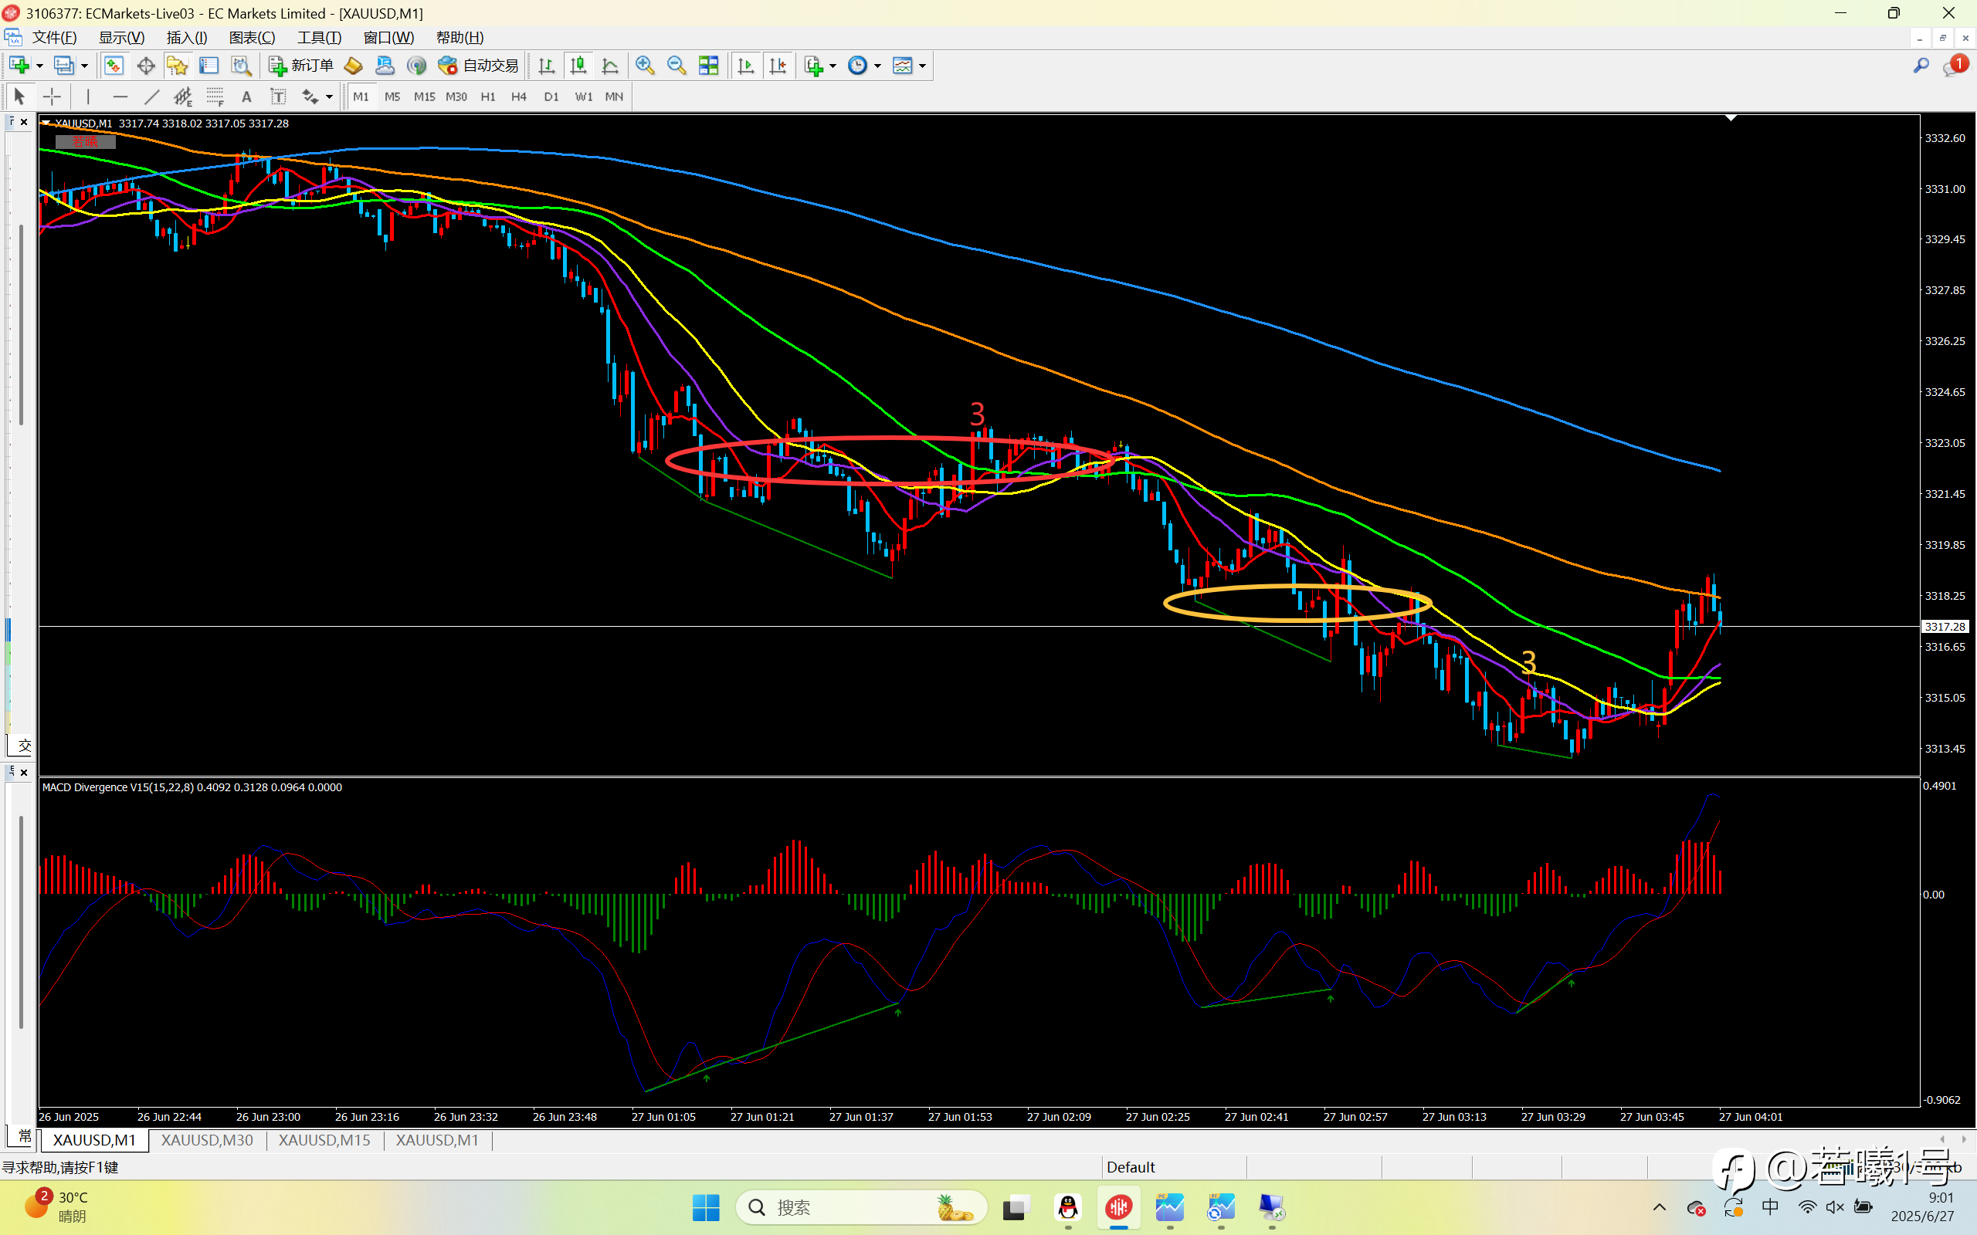Open the 文件(F) menu
Screen dimensions: 1977x1235
point(54,38)
